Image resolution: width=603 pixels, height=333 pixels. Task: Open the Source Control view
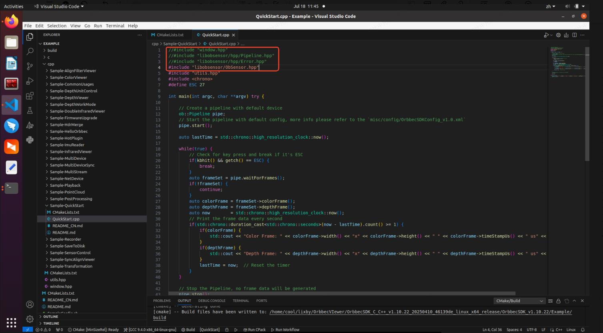click(30, 66)
